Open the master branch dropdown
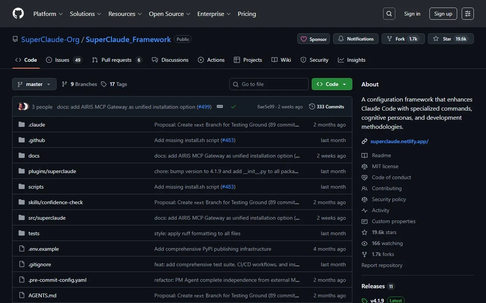The image size is (486, 303). (x=34, y=84)
